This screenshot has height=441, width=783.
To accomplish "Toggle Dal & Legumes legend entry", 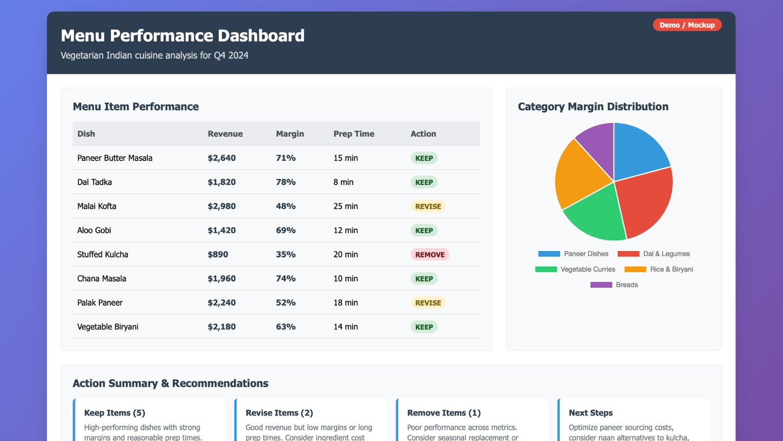I will (654, 254).
